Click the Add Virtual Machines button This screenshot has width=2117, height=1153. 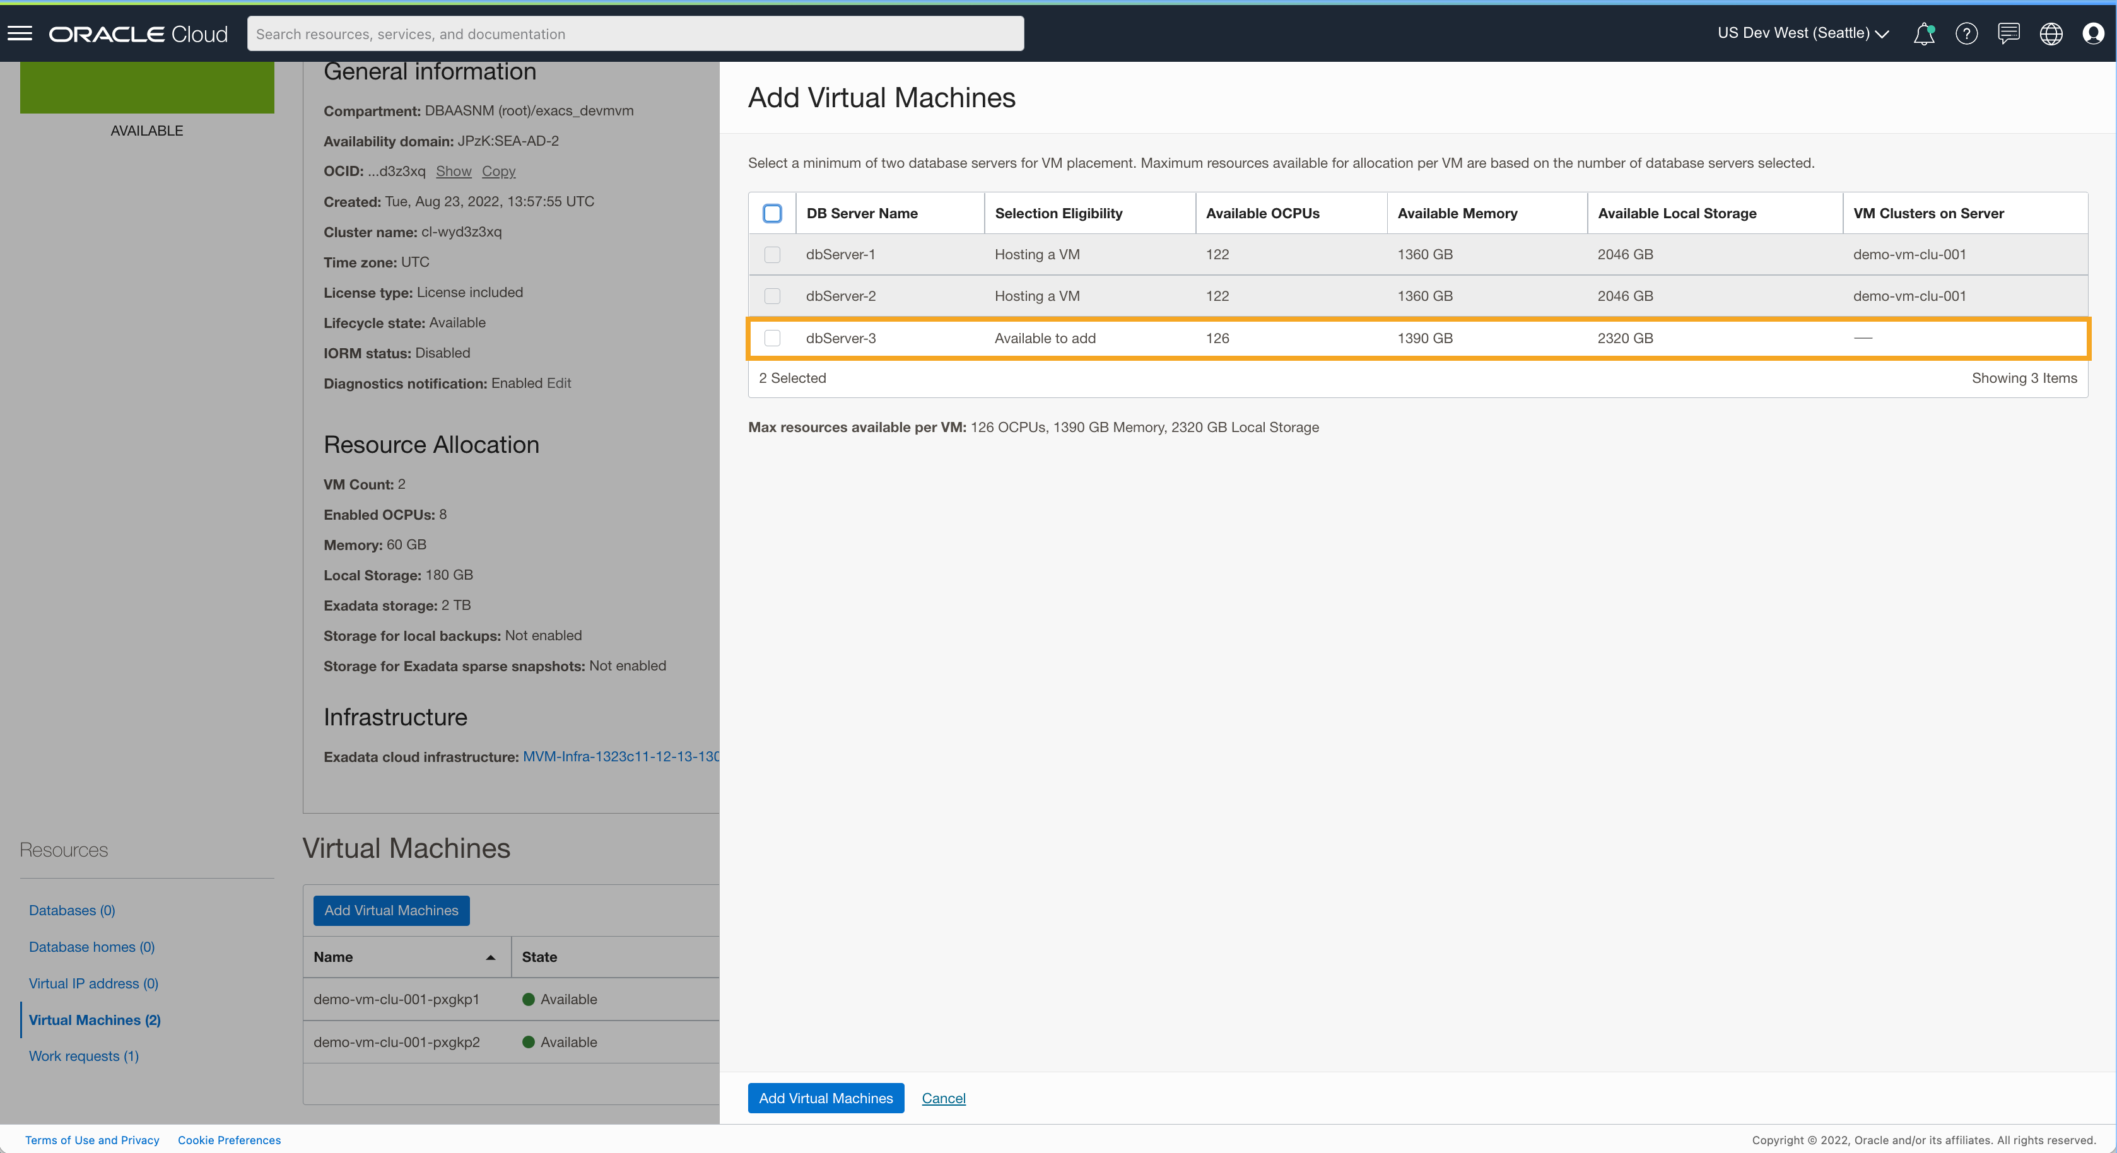click(825, 1098)
